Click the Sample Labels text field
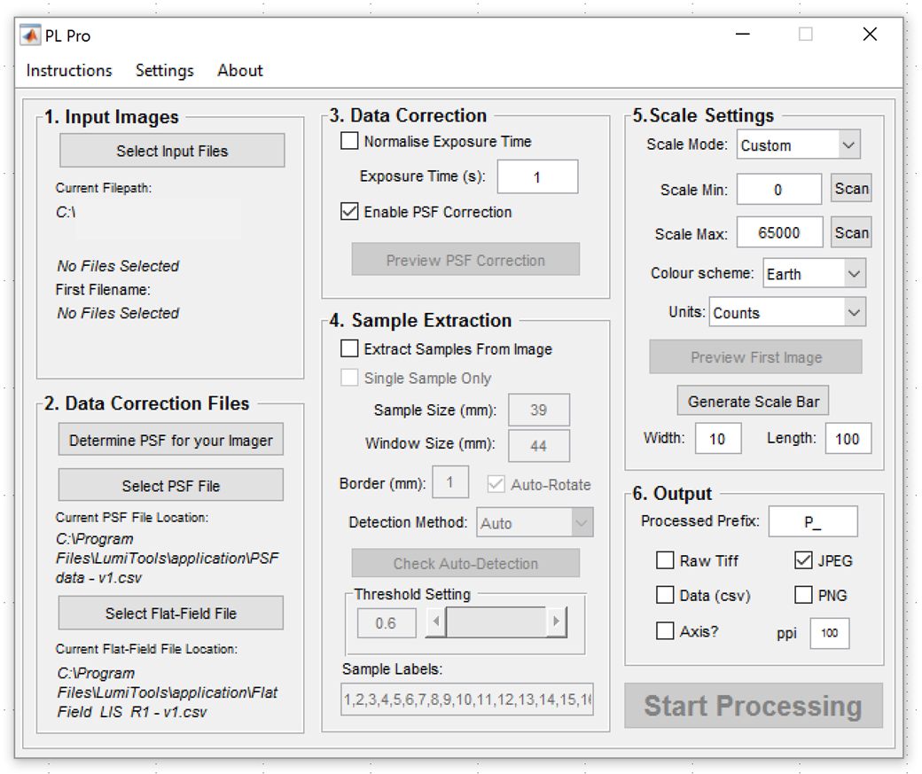Image resolution: width=922 pixels, height=774 pixels. pos(467,700)
